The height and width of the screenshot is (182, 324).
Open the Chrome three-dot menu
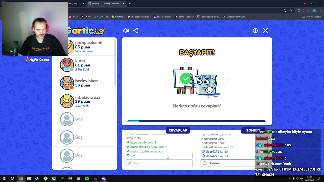[320, 11]
